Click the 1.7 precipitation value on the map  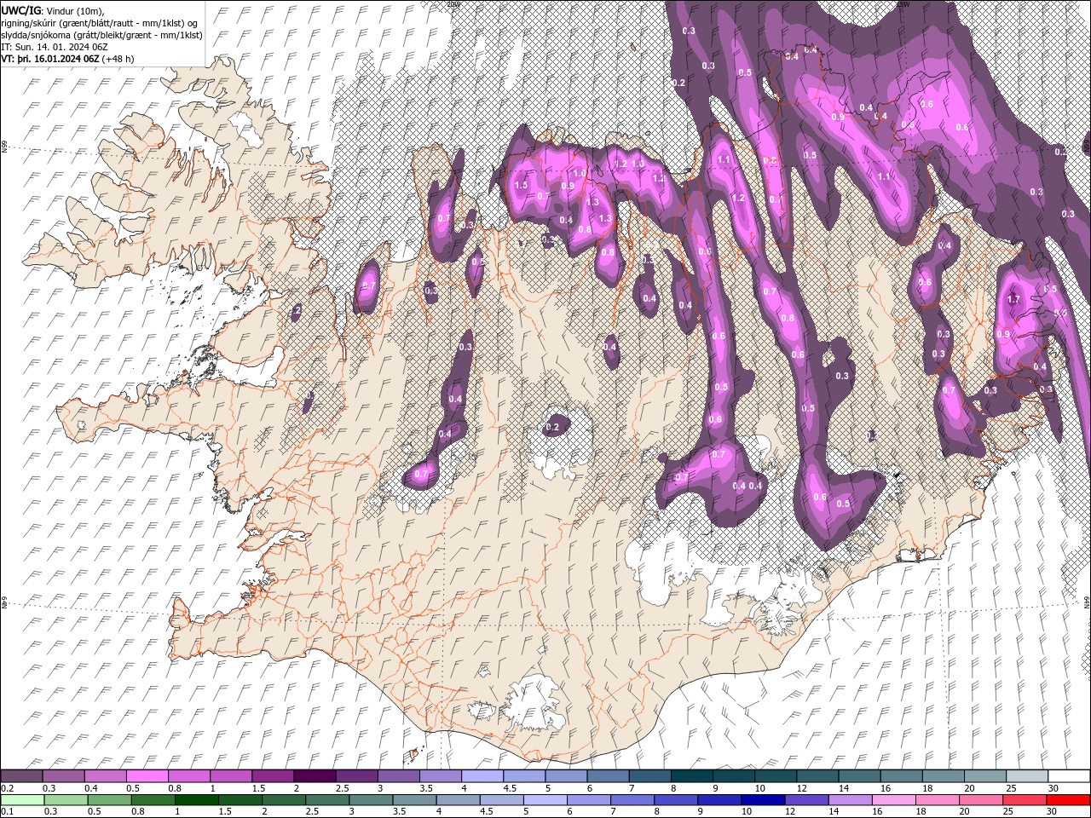[1013, 300]
